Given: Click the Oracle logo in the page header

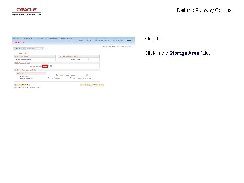Looking at the screenshot, I should click(x=19, y=42).
